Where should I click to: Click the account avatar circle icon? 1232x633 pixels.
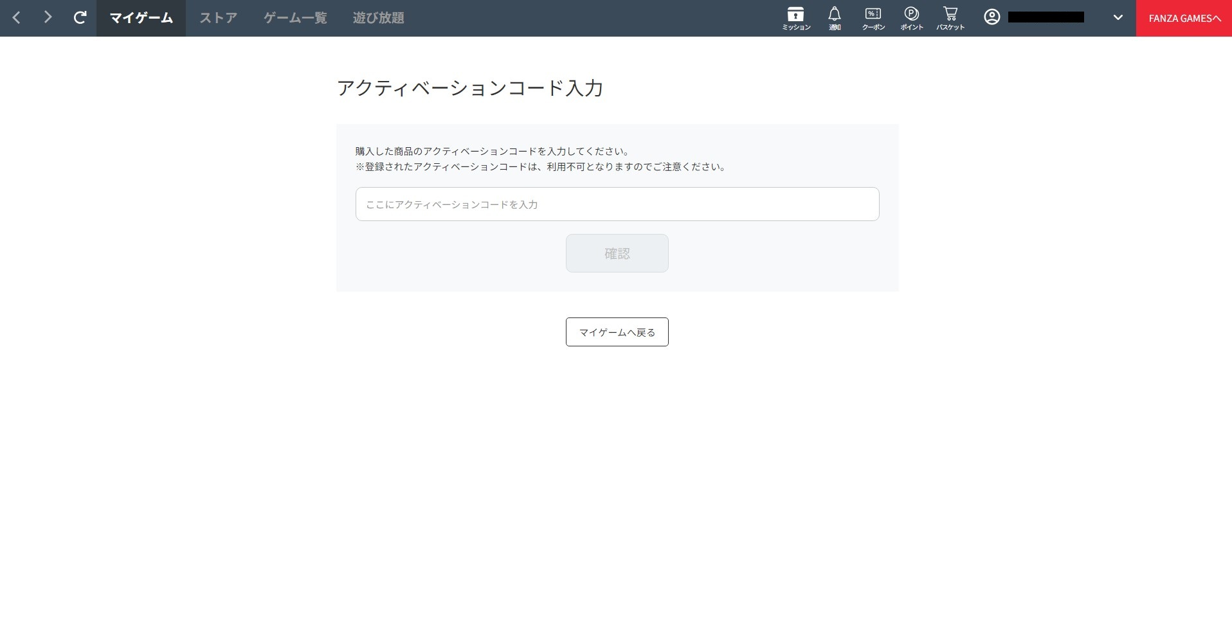point(992,17)
